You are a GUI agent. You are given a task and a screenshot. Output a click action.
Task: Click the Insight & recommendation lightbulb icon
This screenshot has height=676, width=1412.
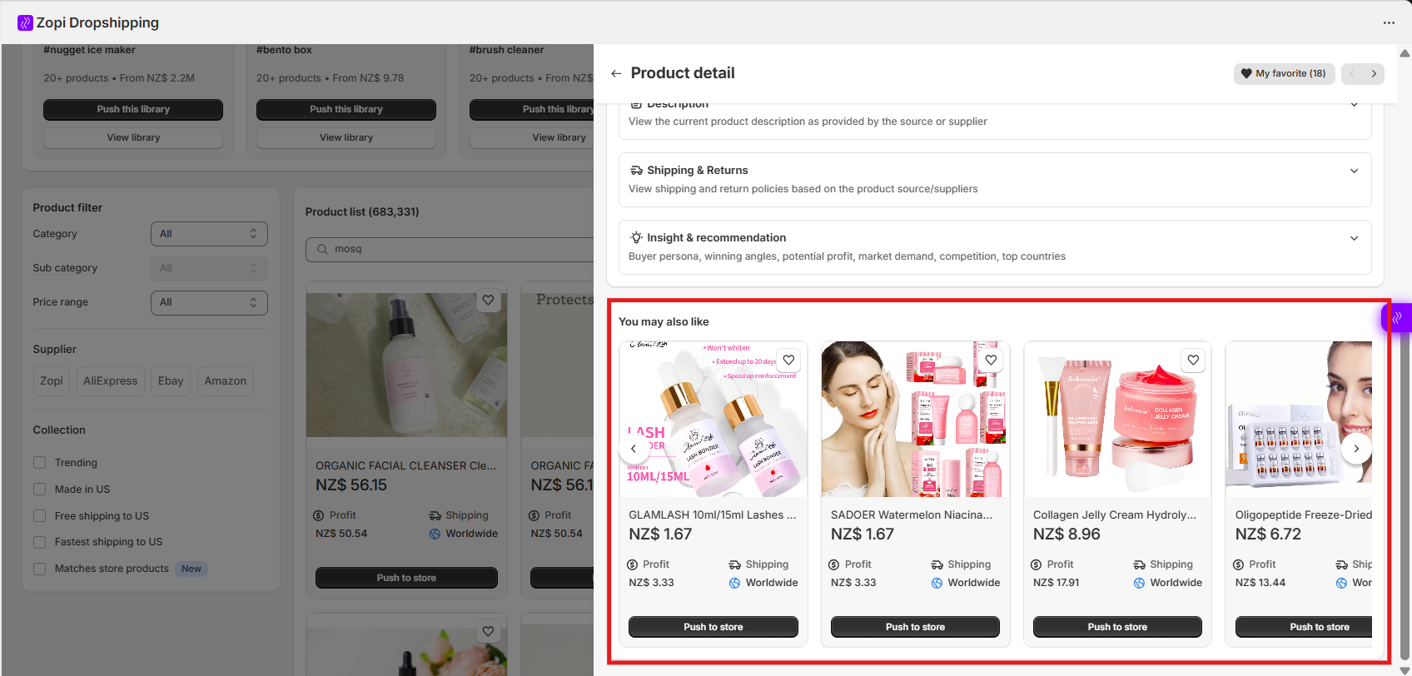[x=636, y=237]
